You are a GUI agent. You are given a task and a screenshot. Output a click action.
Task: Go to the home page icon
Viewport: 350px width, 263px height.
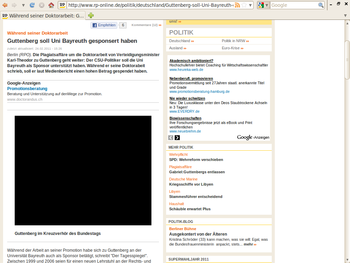coord(51,5)
